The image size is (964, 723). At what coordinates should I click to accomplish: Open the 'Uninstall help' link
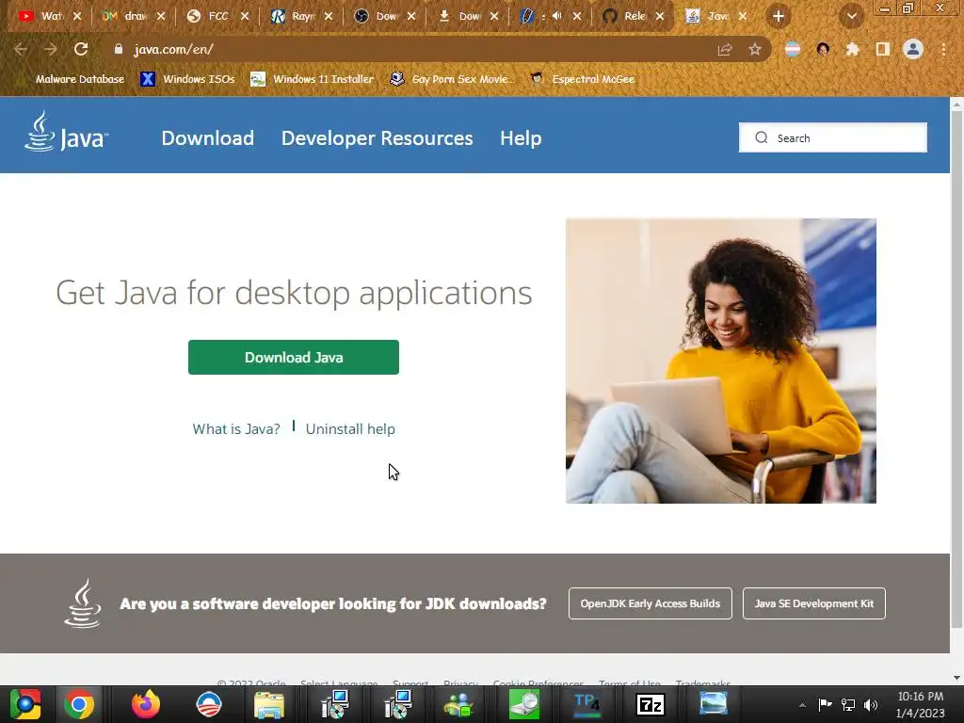point(350,429)
